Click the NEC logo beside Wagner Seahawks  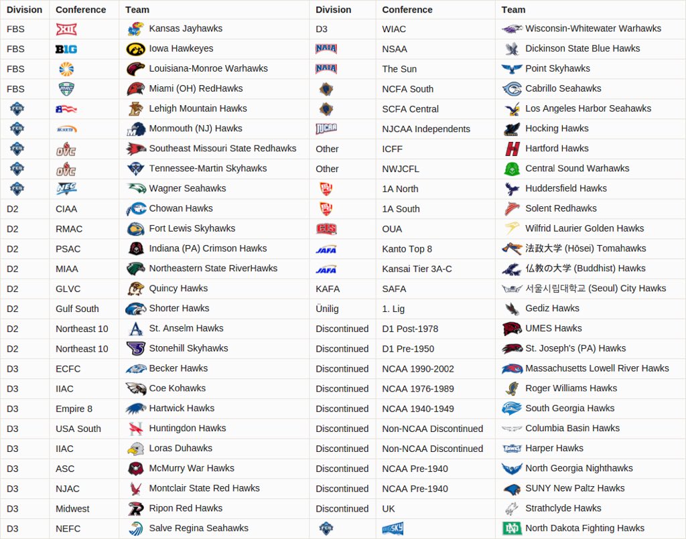(x=66, y=189)
